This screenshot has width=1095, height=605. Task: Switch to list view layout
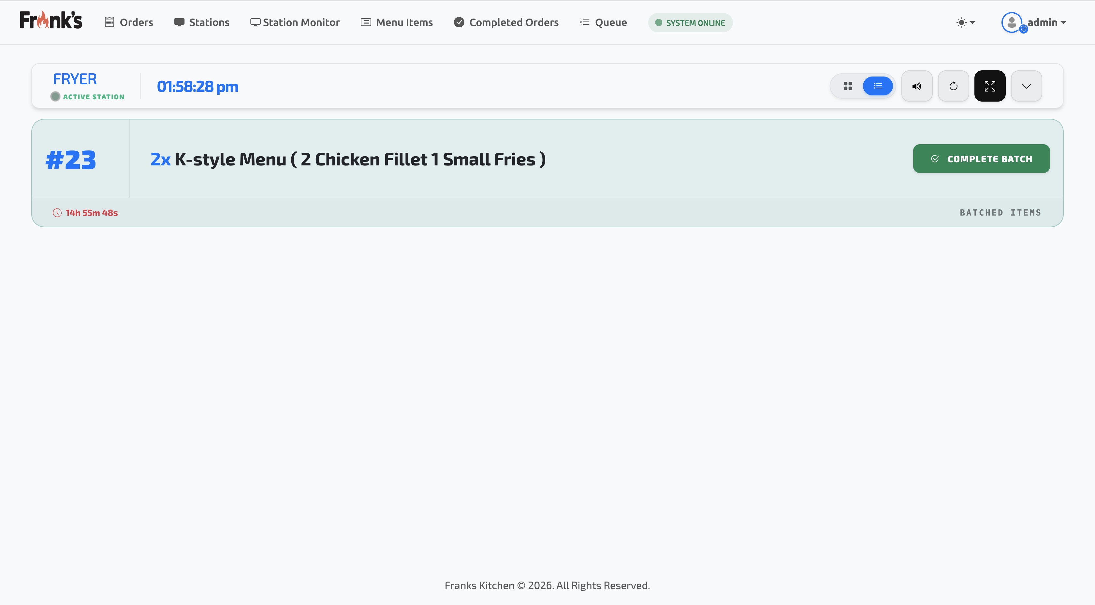[877, 86]
